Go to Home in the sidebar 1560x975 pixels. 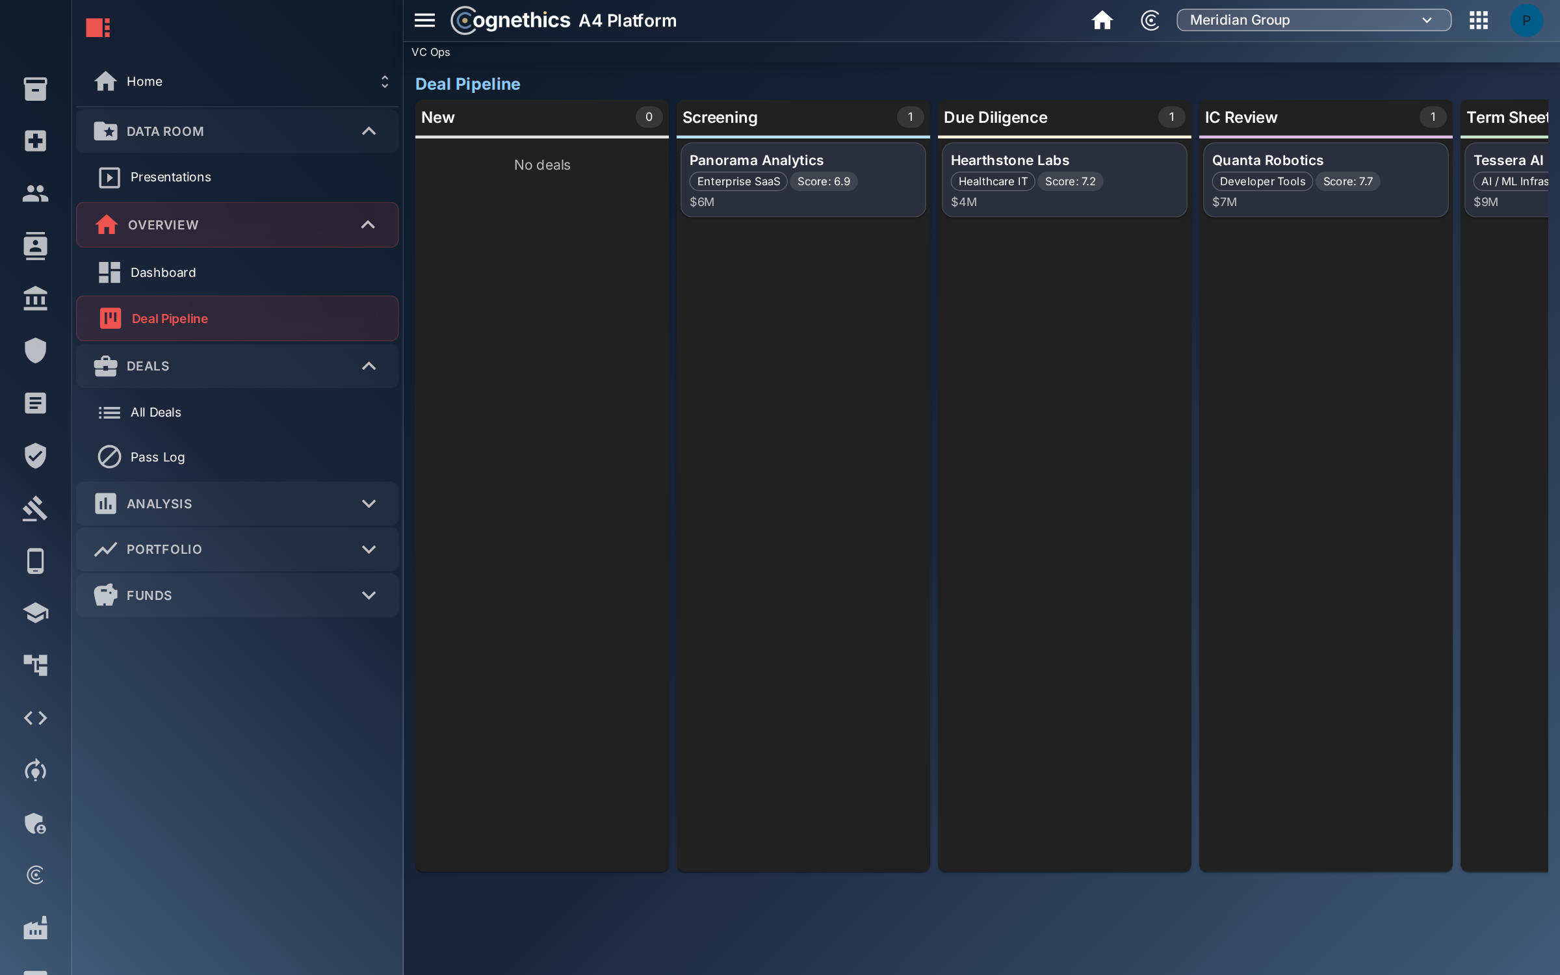(x=237, y=81)
